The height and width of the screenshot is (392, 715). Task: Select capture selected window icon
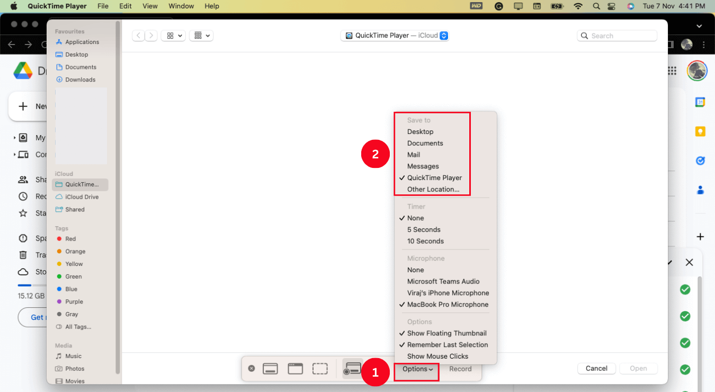coord(295,369)
